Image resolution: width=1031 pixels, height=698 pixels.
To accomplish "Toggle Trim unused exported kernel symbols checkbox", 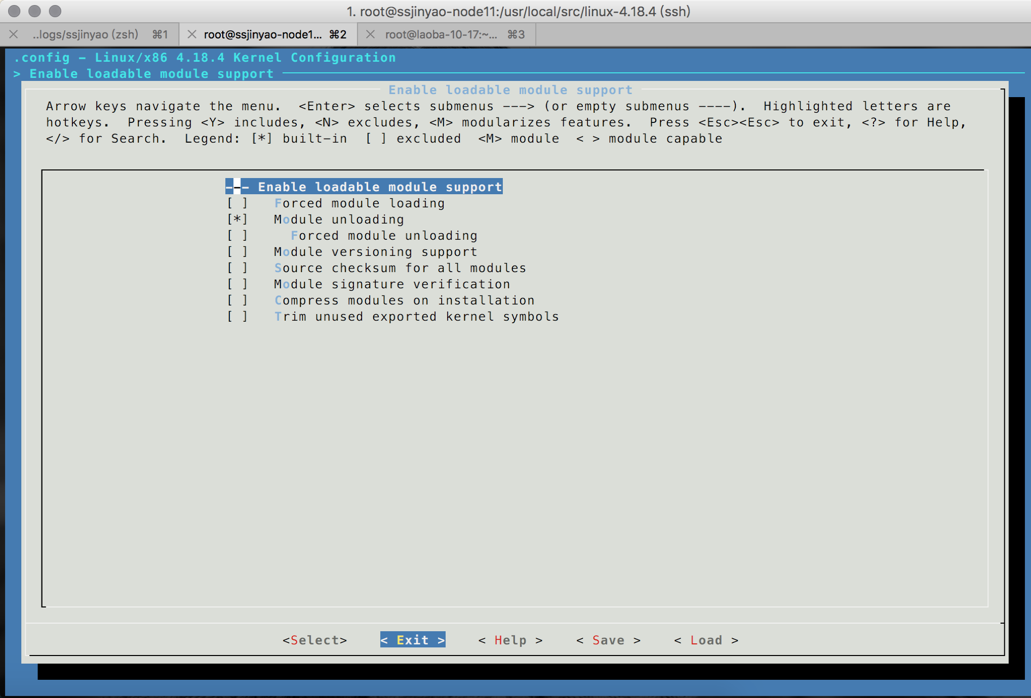I will pyautogui.click(x=237, y=317).
